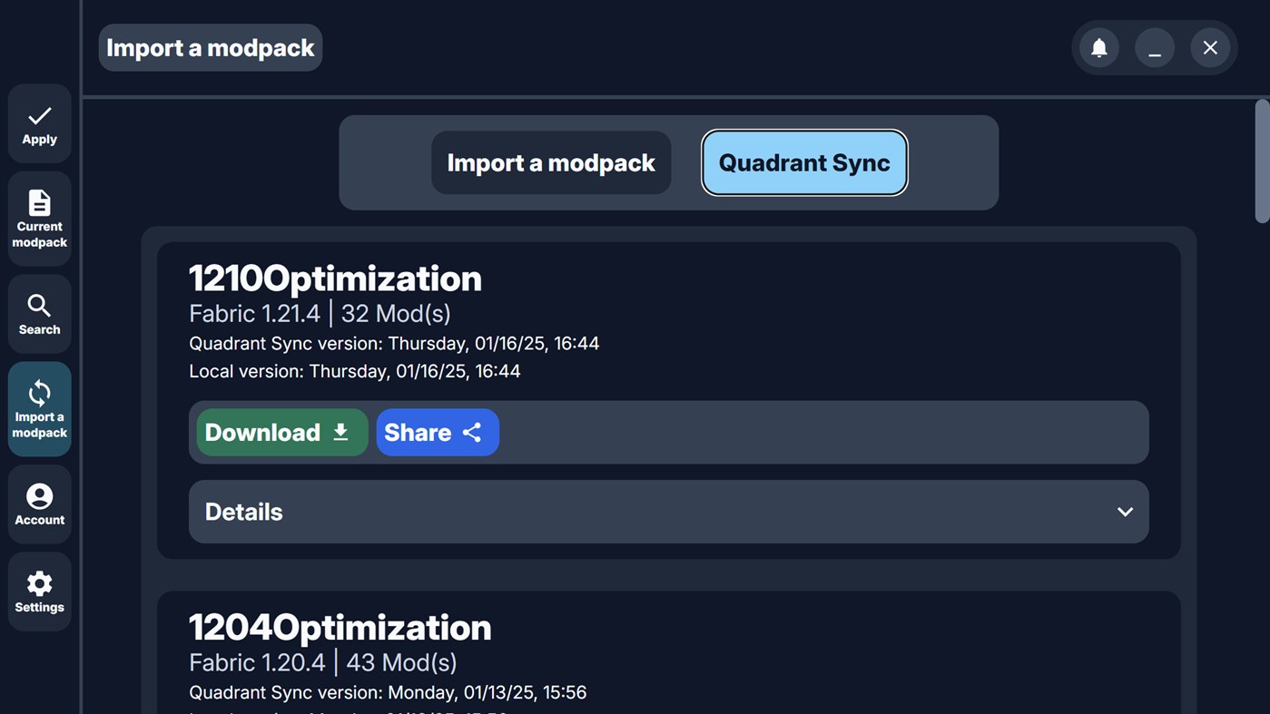The width and height of the screenshot is (1270, 714).
Task: Click the 1204Optimization modpack title
Action: coord(340,628)
